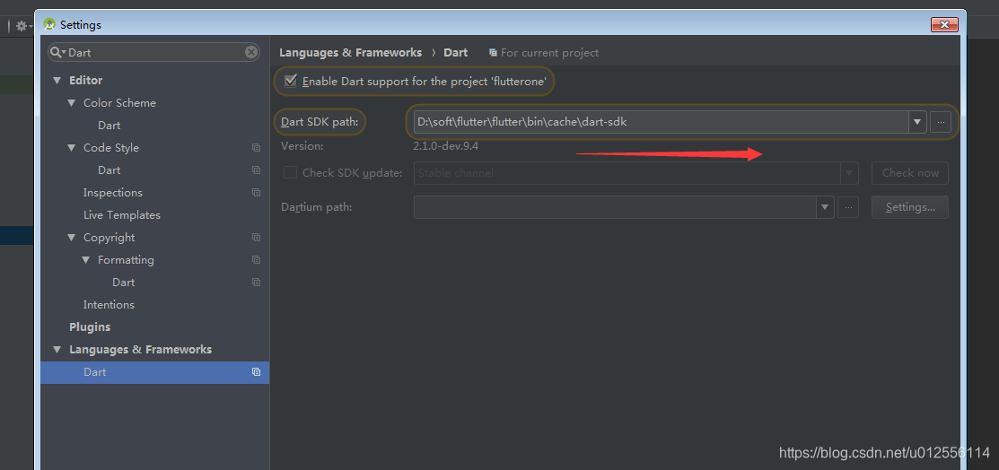Click the project icon on the Formatting Dart row
This screenshot has width=999, height=470.
coord(256,283)
